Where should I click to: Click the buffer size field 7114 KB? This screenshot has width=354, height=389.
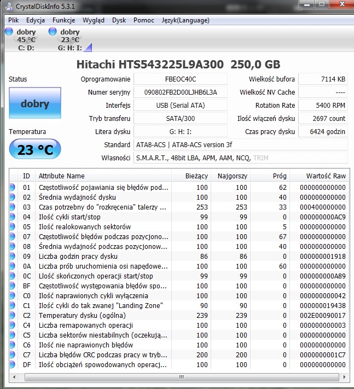coord(323,79)
